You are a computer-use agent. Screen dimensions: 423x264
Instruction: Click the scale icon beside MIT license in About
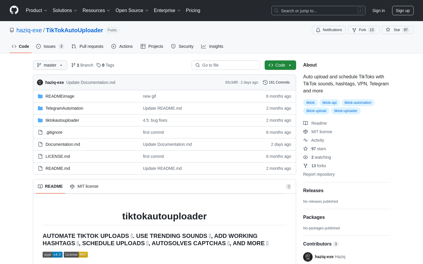point(305,132)
